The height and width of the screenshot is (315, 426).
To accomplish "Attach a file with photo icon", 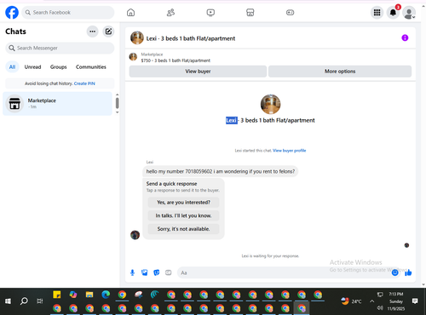I will pyautogui.click(x=145, y=272).
